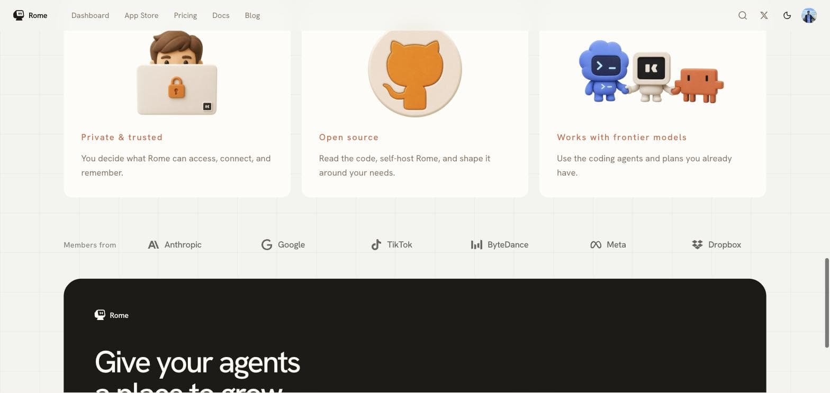Click the page vertical scrollbar thumb
The height and width of the screenshot is (393, 830).
click(x=827, y=303)
